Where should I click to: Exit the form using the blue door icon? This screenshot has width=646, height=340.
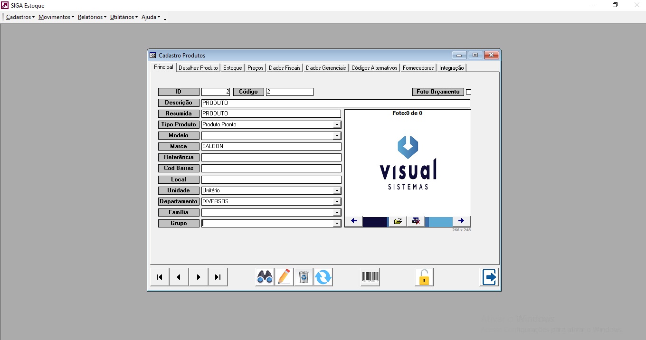pos(489,277)
